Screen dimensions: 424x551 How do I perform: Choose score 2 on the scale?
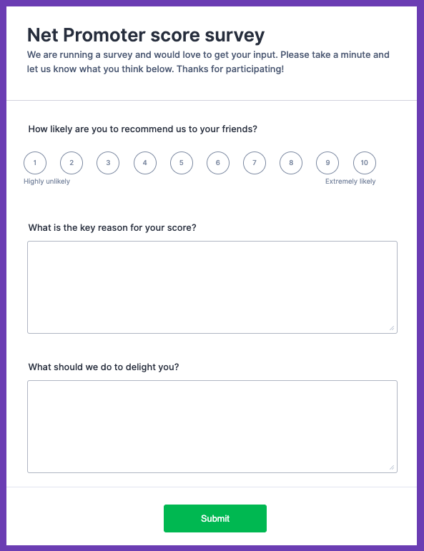(72, 163)
